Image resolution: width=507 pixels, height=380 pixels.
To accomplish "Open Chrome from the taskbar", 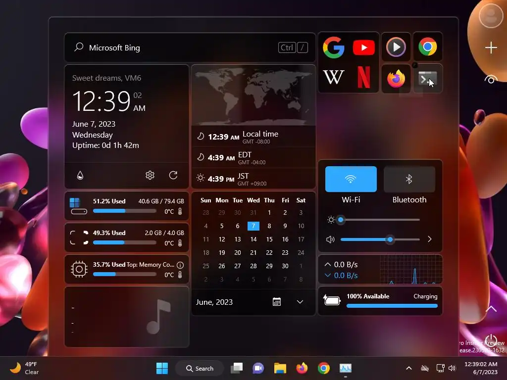I will pyautogui.click(x=324, y=368).
